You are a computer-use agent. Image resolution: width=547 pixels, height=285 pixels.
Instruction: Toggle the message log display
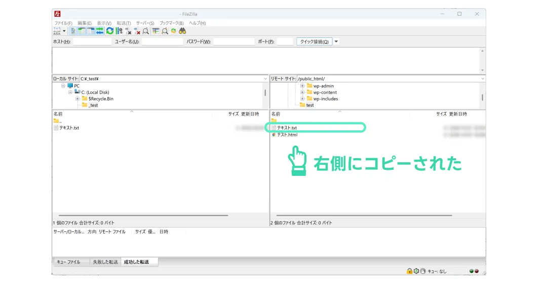[x=73, y=31]
